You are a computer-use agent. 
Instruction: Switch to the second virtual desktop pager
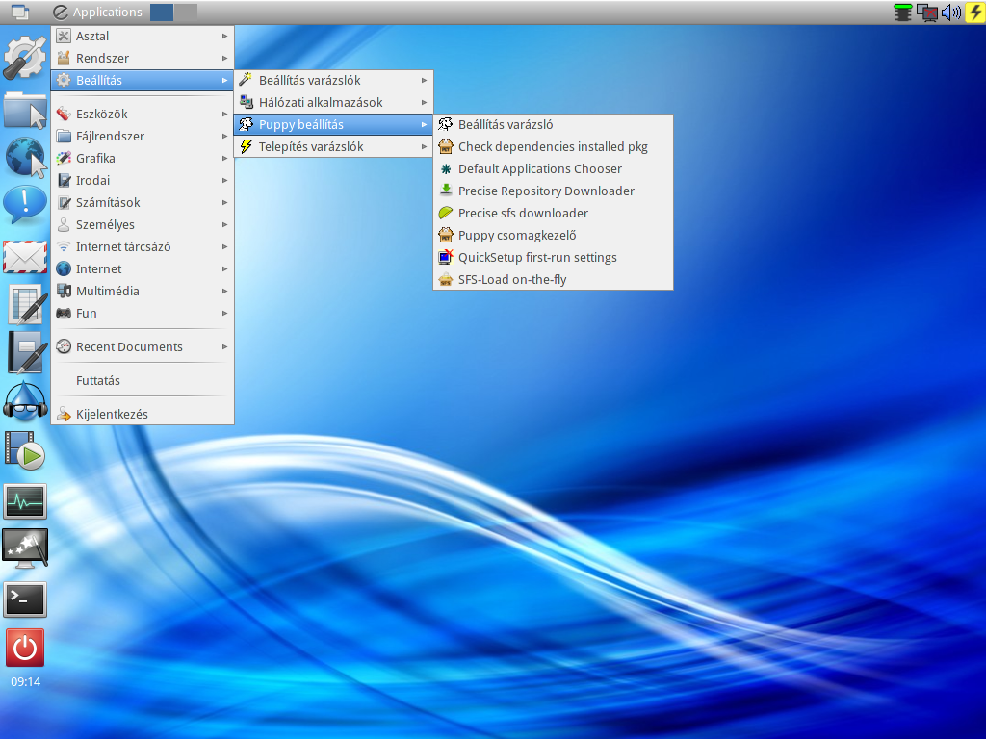[x=186, y=12]
